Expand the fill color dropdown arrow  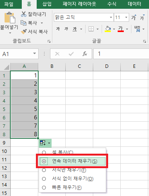click(x=114, y=29)
